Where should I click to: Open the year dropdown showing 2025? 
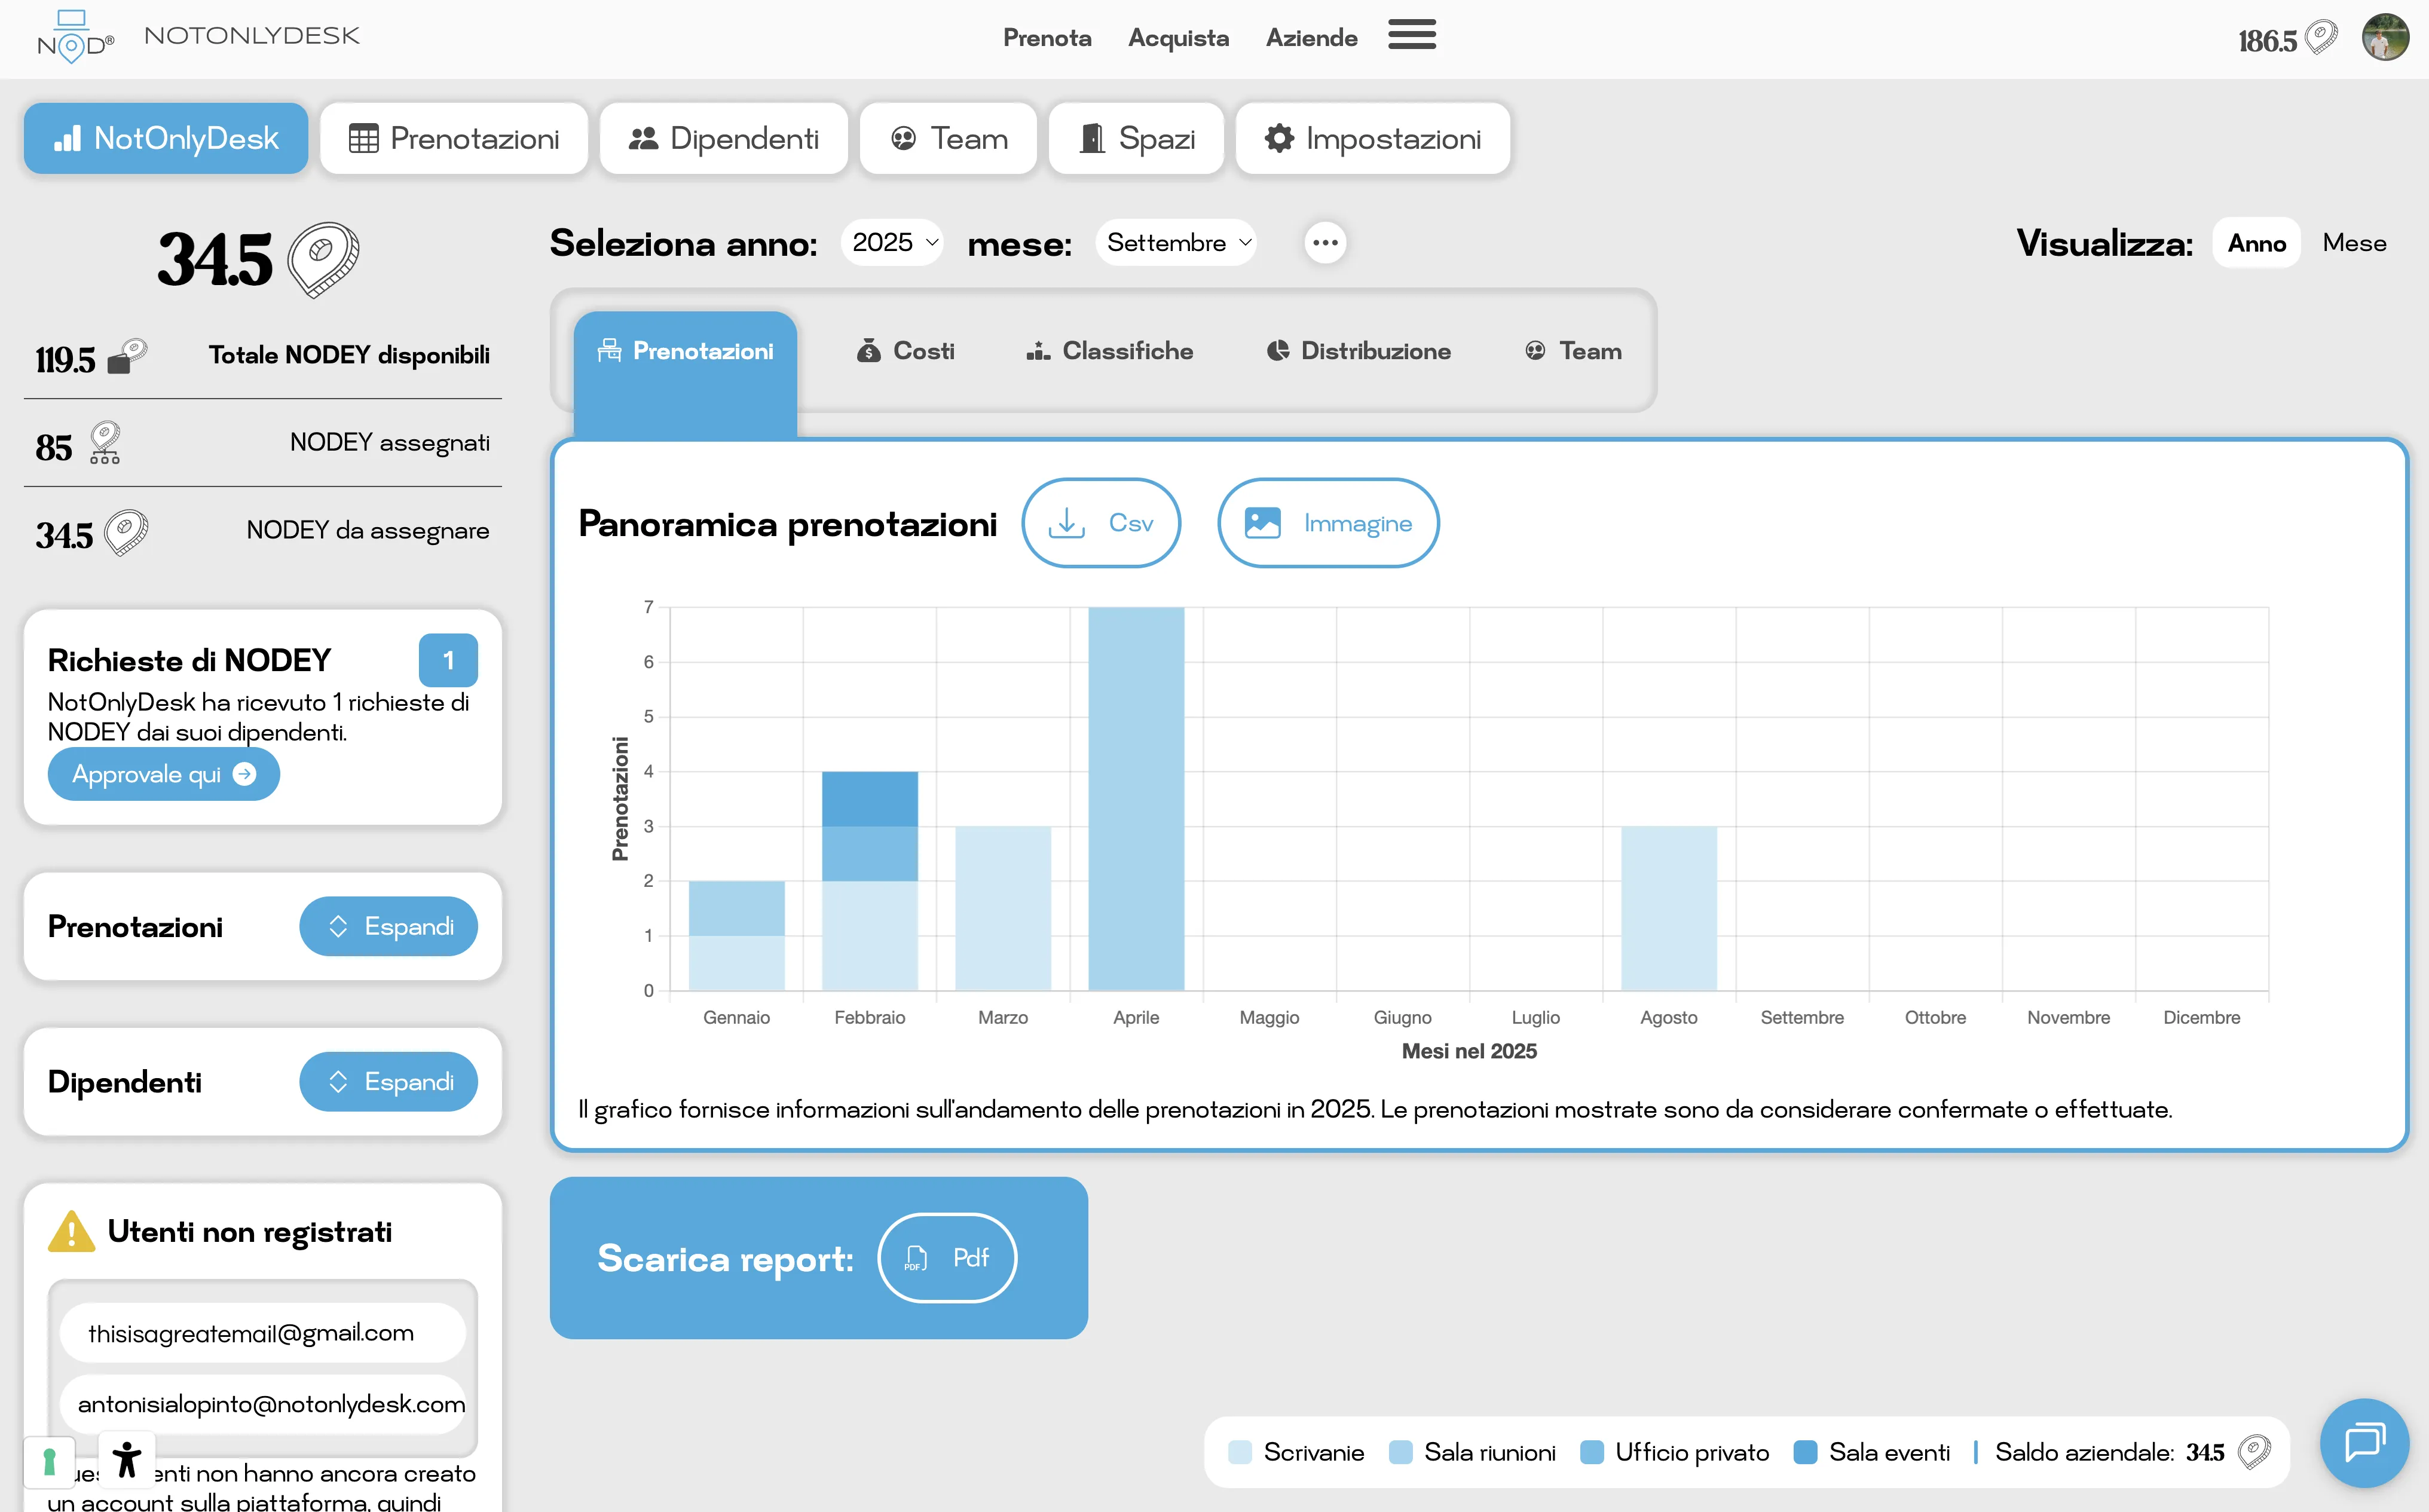892,242
